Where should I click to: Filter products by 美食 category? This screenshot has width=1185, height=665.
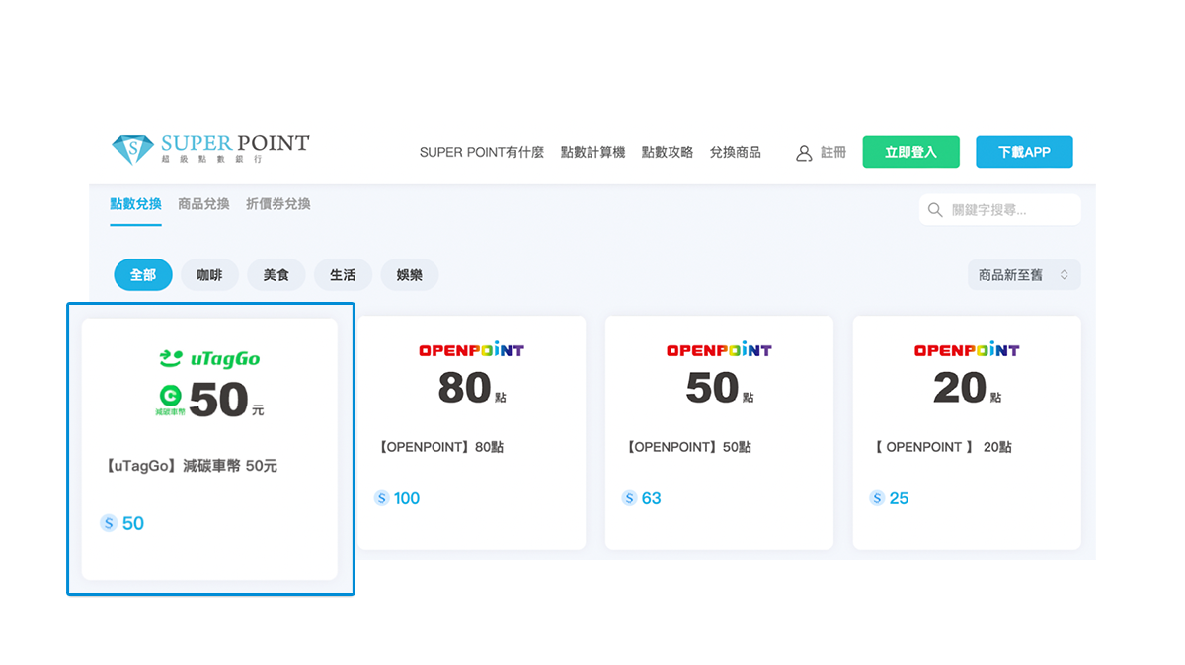click(x=276, y=275)
